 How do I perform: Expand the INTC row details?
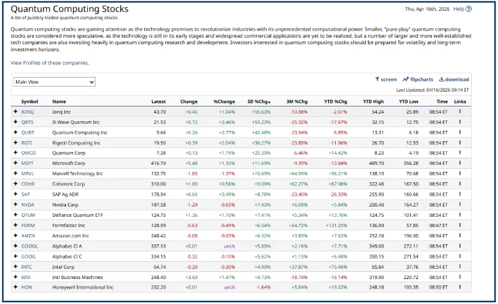[15, 267]
